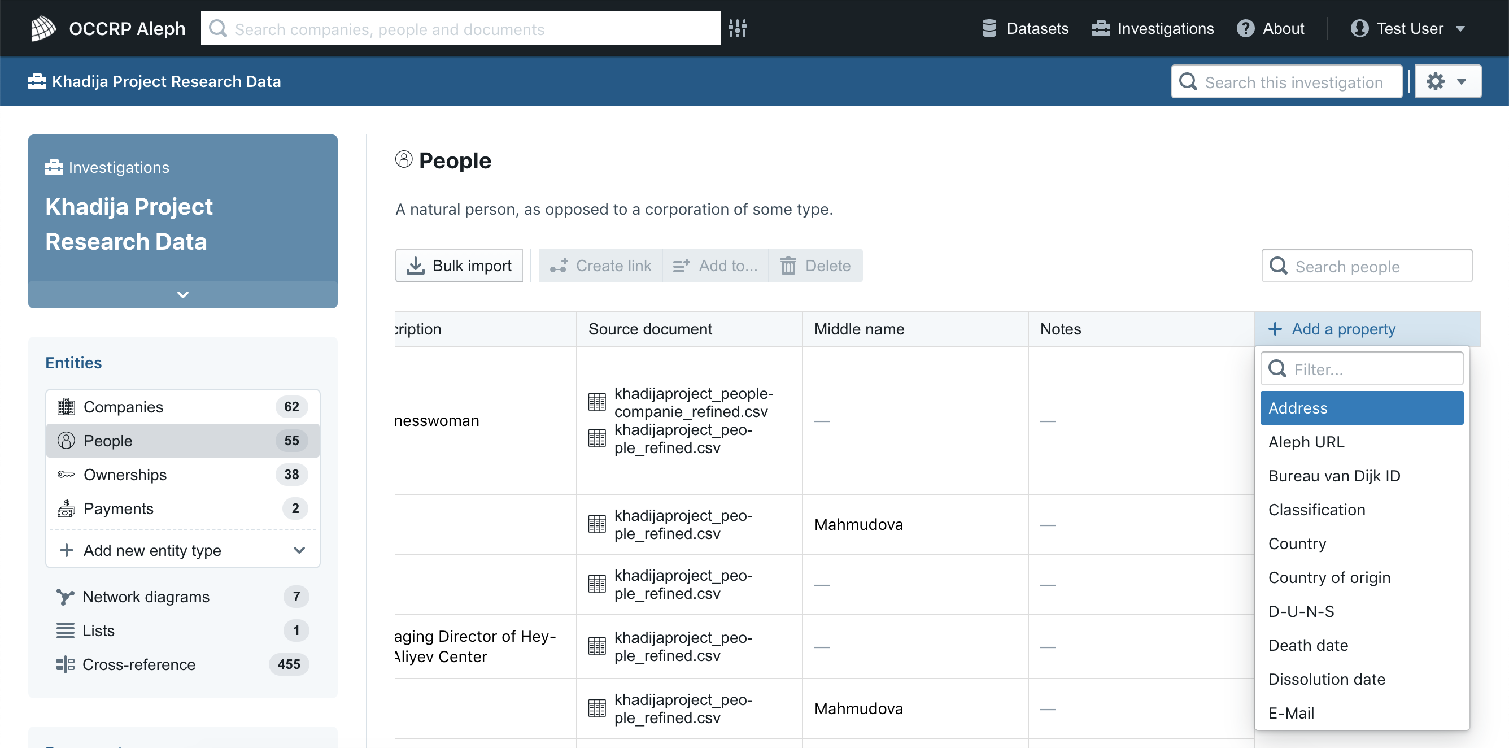Open the Test User dropdown arrow

click(1460, 28)
